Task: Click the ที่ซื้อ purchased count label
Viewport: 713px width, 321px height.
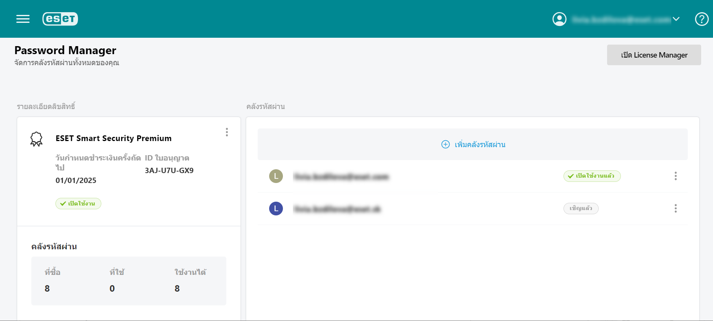Action: pyautogui.click(x=52, y=272)
